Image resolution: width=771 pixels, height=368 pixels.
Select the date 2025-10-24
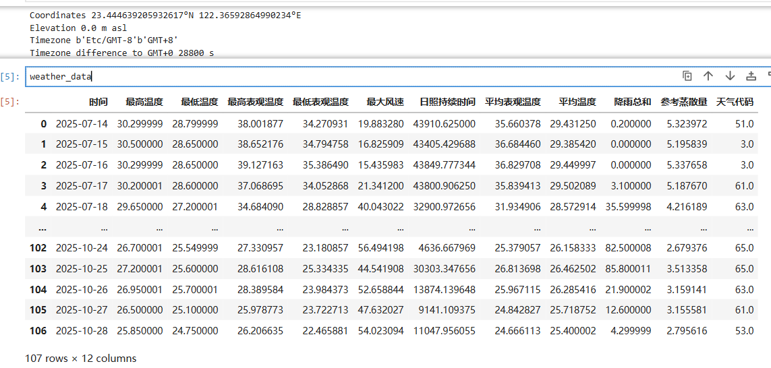coord(82,247)
